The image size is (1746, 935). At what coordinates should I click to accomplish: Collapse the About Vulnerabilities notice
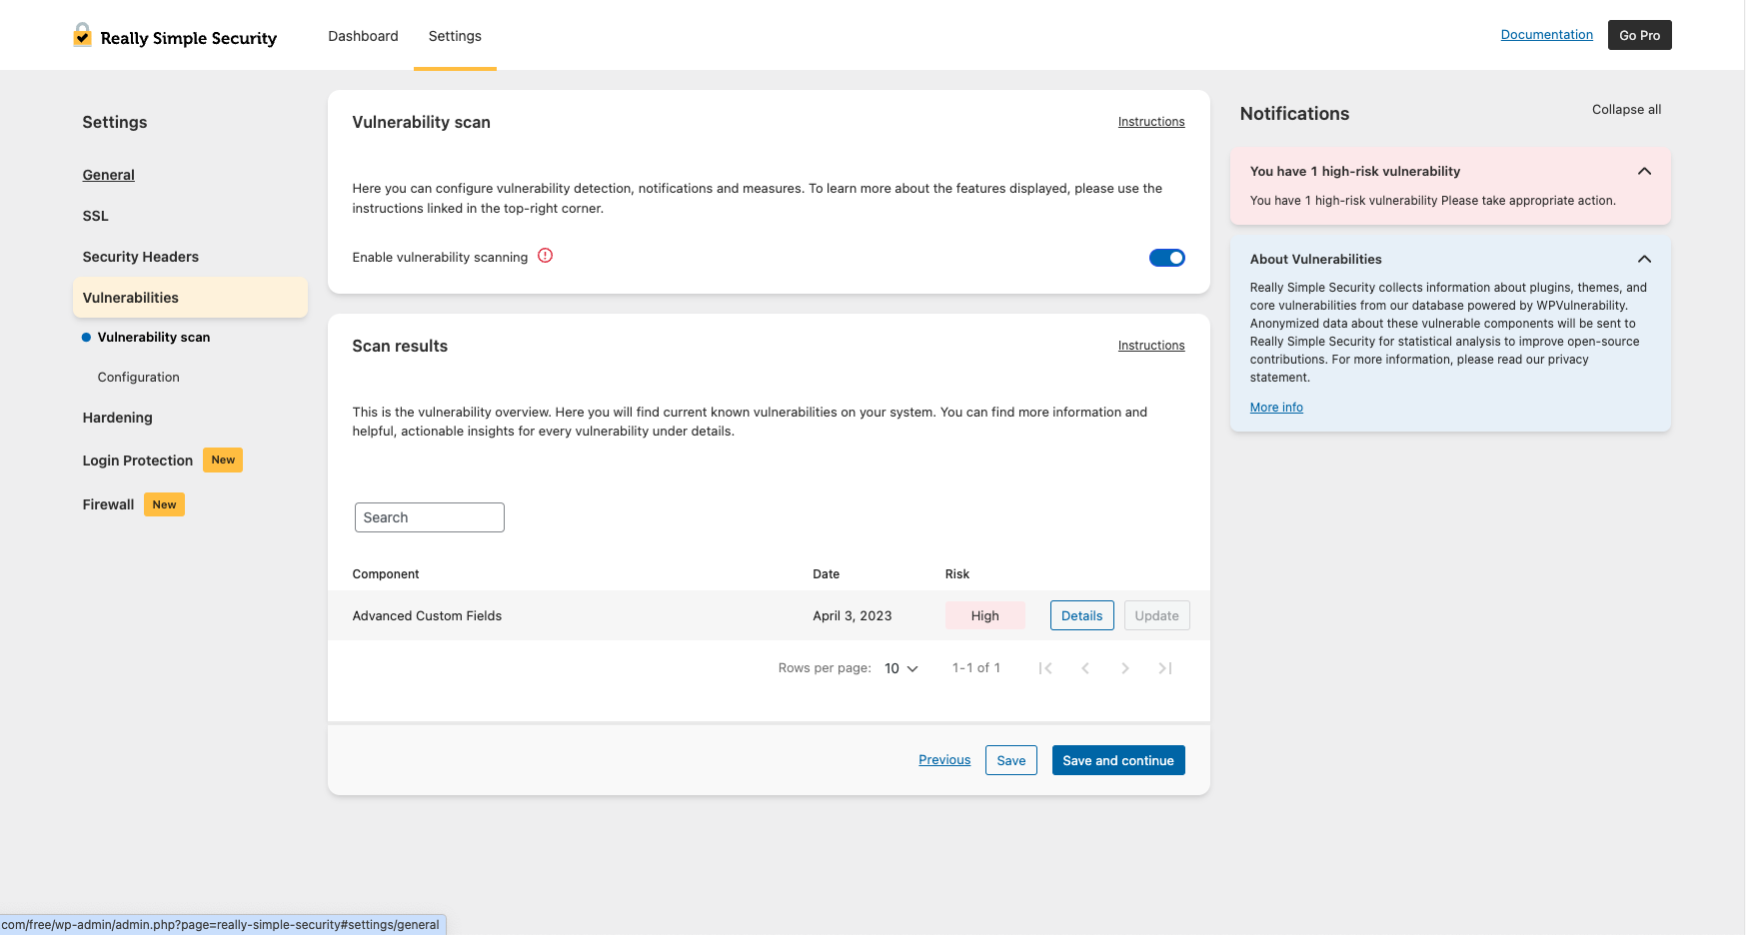click(1644, 259)
